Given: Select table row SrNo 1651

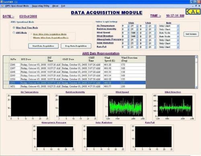Looking at the screenshot, I should [x=78, y=86].
